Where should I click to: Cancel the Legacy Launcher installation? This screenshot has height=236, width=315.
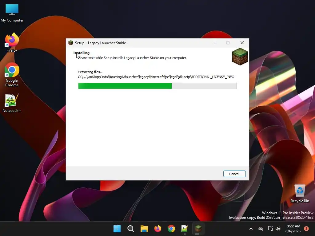click(234, 174)
